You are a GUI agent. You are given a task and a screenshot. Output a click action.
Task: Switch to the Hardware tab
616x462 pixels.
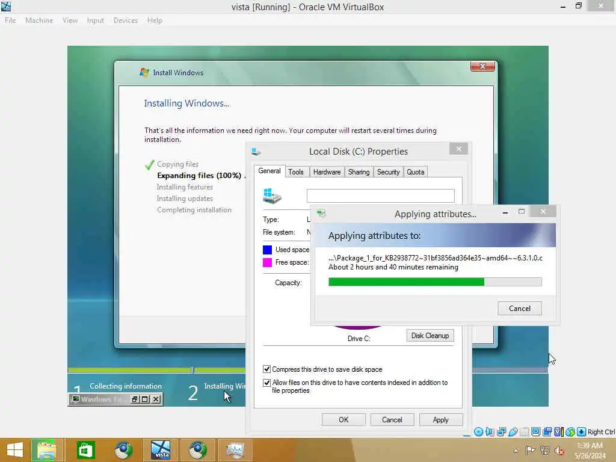[x=327, y=172]
